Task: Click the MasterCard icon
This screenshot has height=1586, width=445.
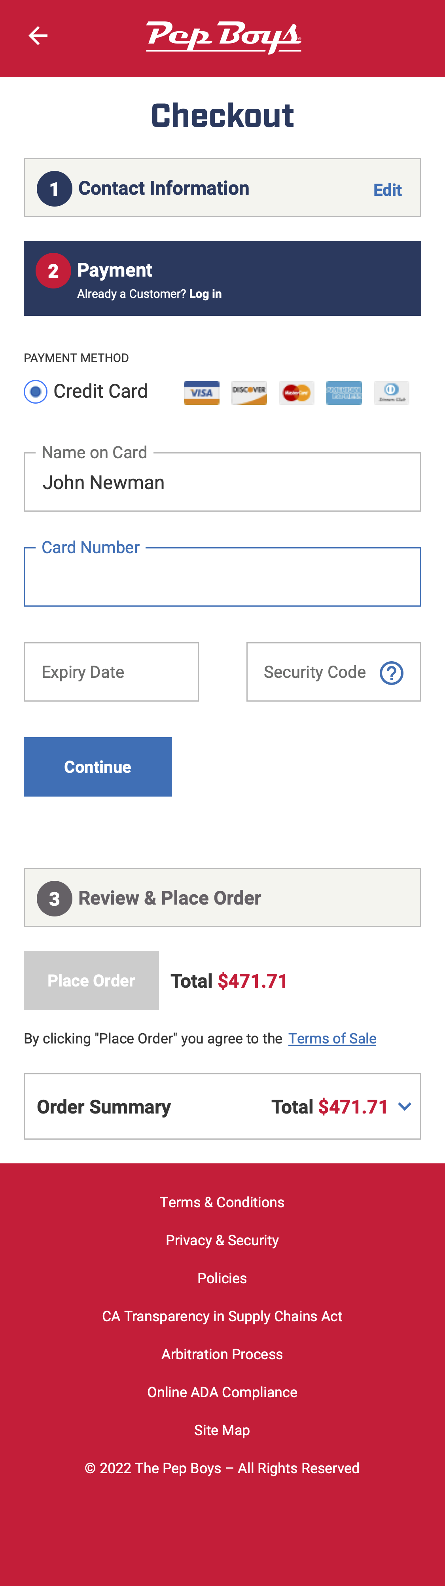Action: pos(296,393)
